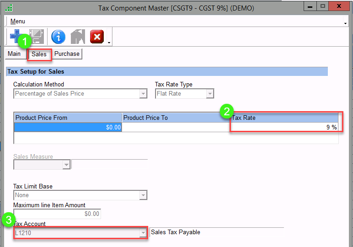This screenshot has height=247, width=353.
Task: Click the Maximum line Item Amount field
Action: point(57,214)
